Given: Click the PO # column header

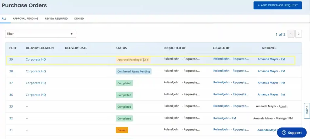Looking at the screenshot, I should click(13, 48).
